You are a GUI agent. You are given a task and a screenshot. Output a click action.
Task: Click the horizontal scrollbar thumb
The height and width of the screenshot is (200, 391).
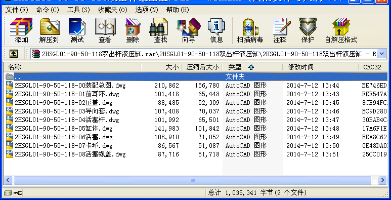(x=193, y=180)
